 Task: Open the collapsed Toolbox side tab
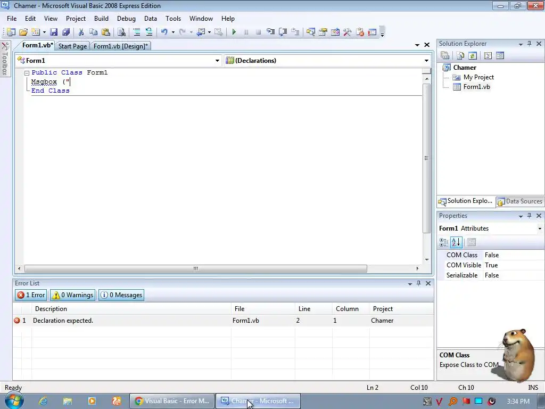coord(5,59)
